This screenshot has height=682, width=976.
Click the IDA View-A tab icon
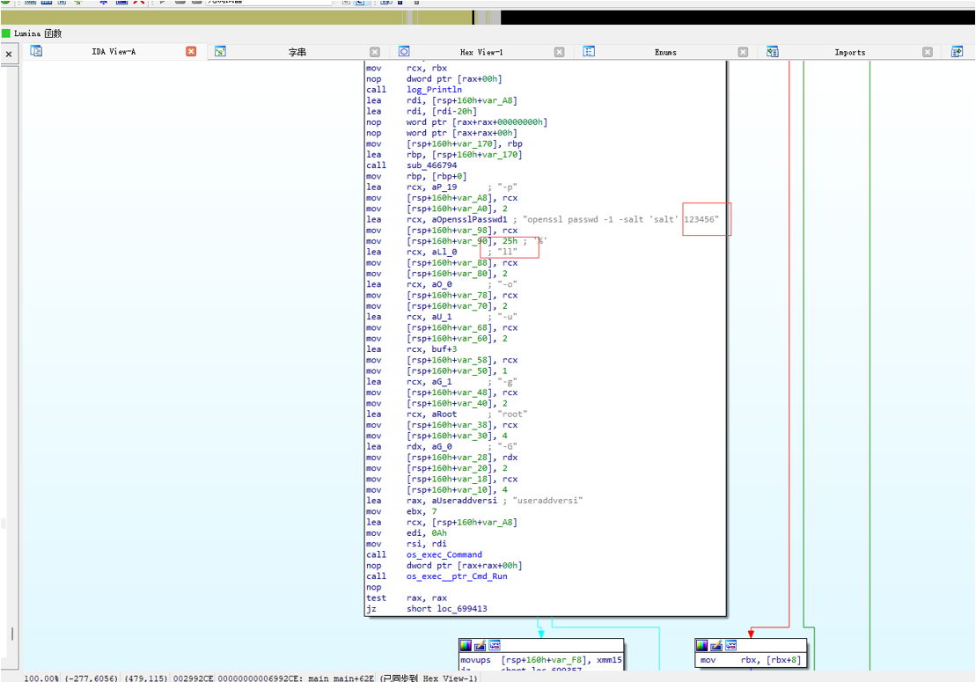pos(36,51)
